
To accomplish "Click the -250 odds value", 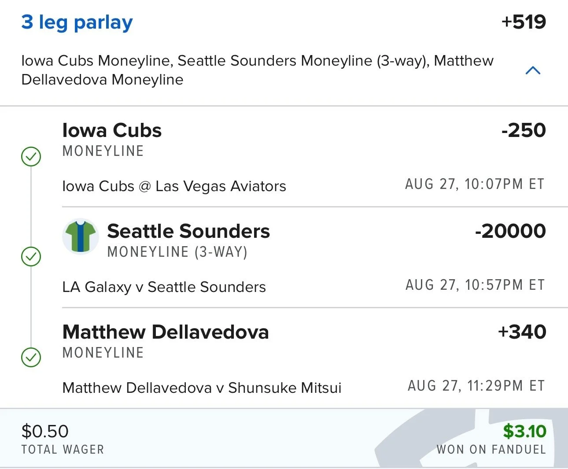I will pos(524,131).
